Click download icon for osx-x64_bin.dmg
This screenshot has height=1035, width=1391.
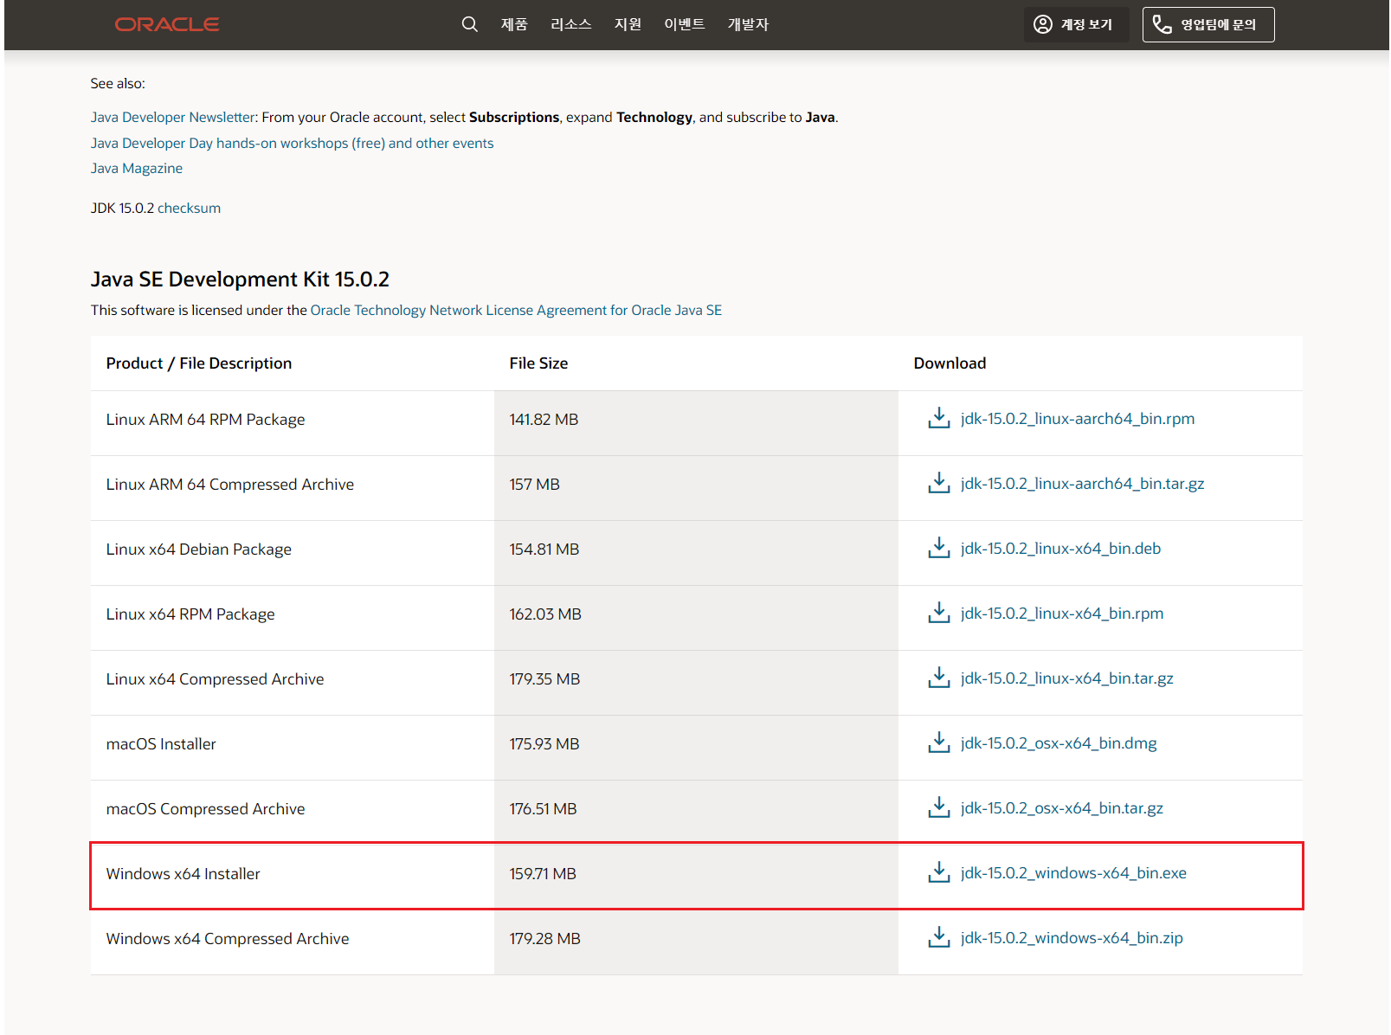938,742
